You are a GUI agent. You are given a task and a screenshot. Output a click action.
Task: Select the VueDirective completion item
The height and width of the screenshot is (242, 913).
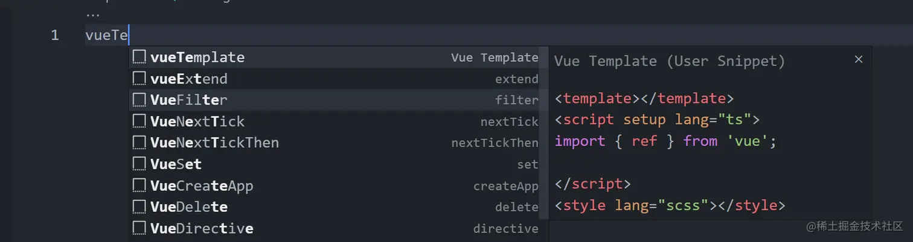tap(202, 229)
